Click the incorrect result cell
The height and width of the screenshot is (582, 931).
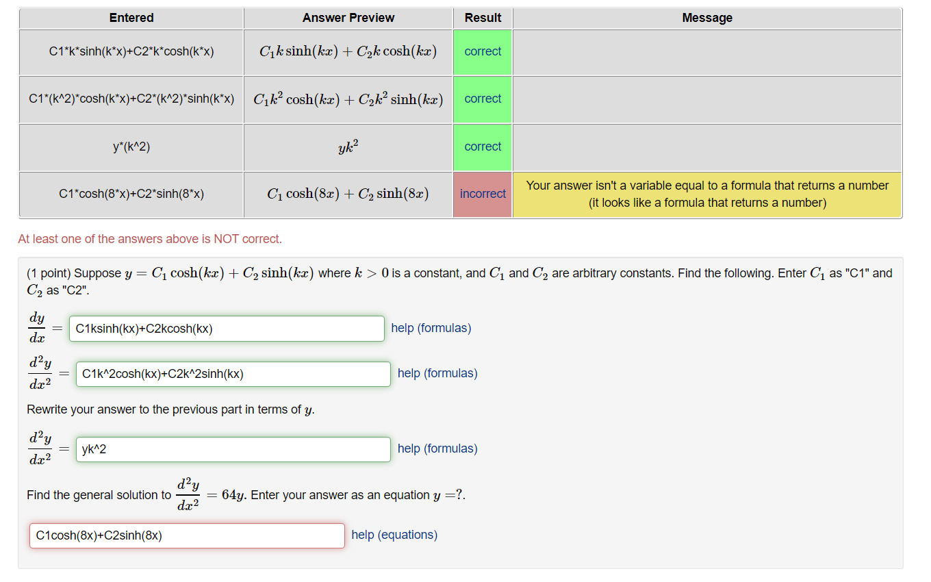[x=482, y=194]
